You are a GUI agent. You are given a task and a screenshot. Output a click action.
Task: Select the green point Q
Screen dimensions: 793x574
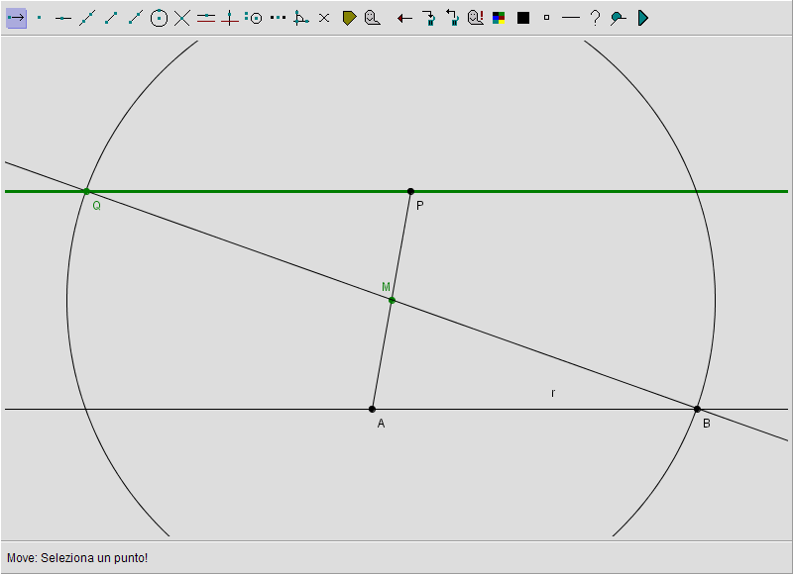click(x=86, y=191)
